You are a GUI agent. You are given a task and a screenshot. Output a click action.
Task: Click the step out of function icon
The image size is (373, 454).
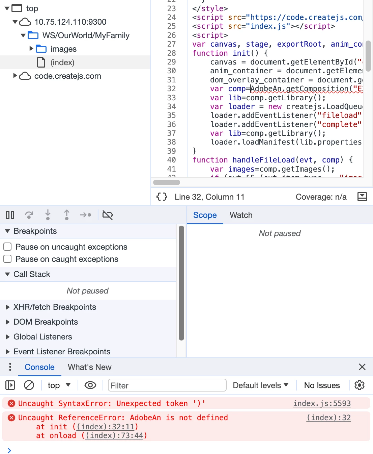[67, 215]
